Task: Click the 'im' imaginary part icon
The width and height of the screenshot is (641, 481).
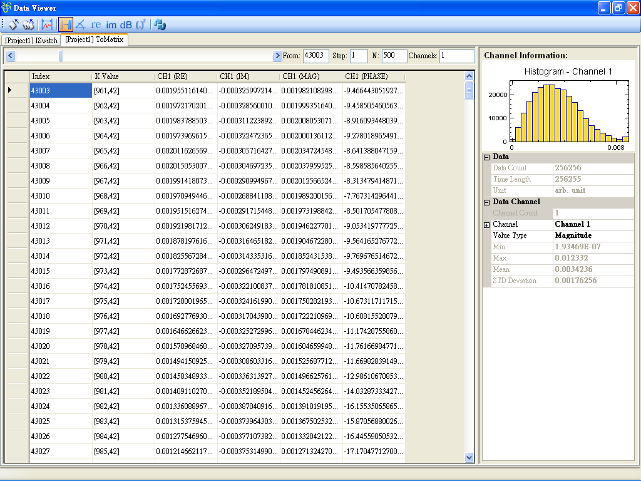Action: click(111, 24)
